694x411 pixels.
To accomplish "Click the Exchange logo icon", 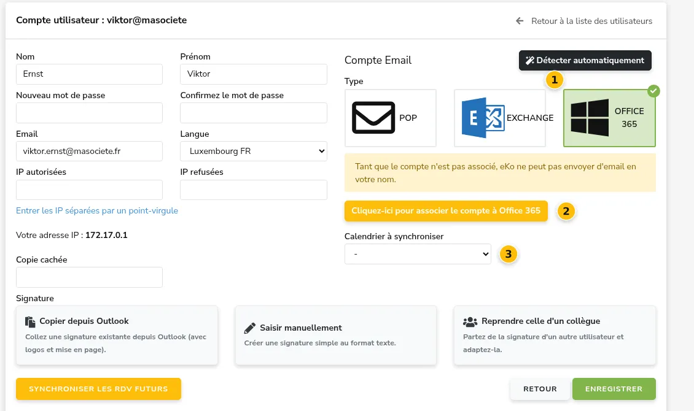I will pyautogui.click(x=483, y=118).
